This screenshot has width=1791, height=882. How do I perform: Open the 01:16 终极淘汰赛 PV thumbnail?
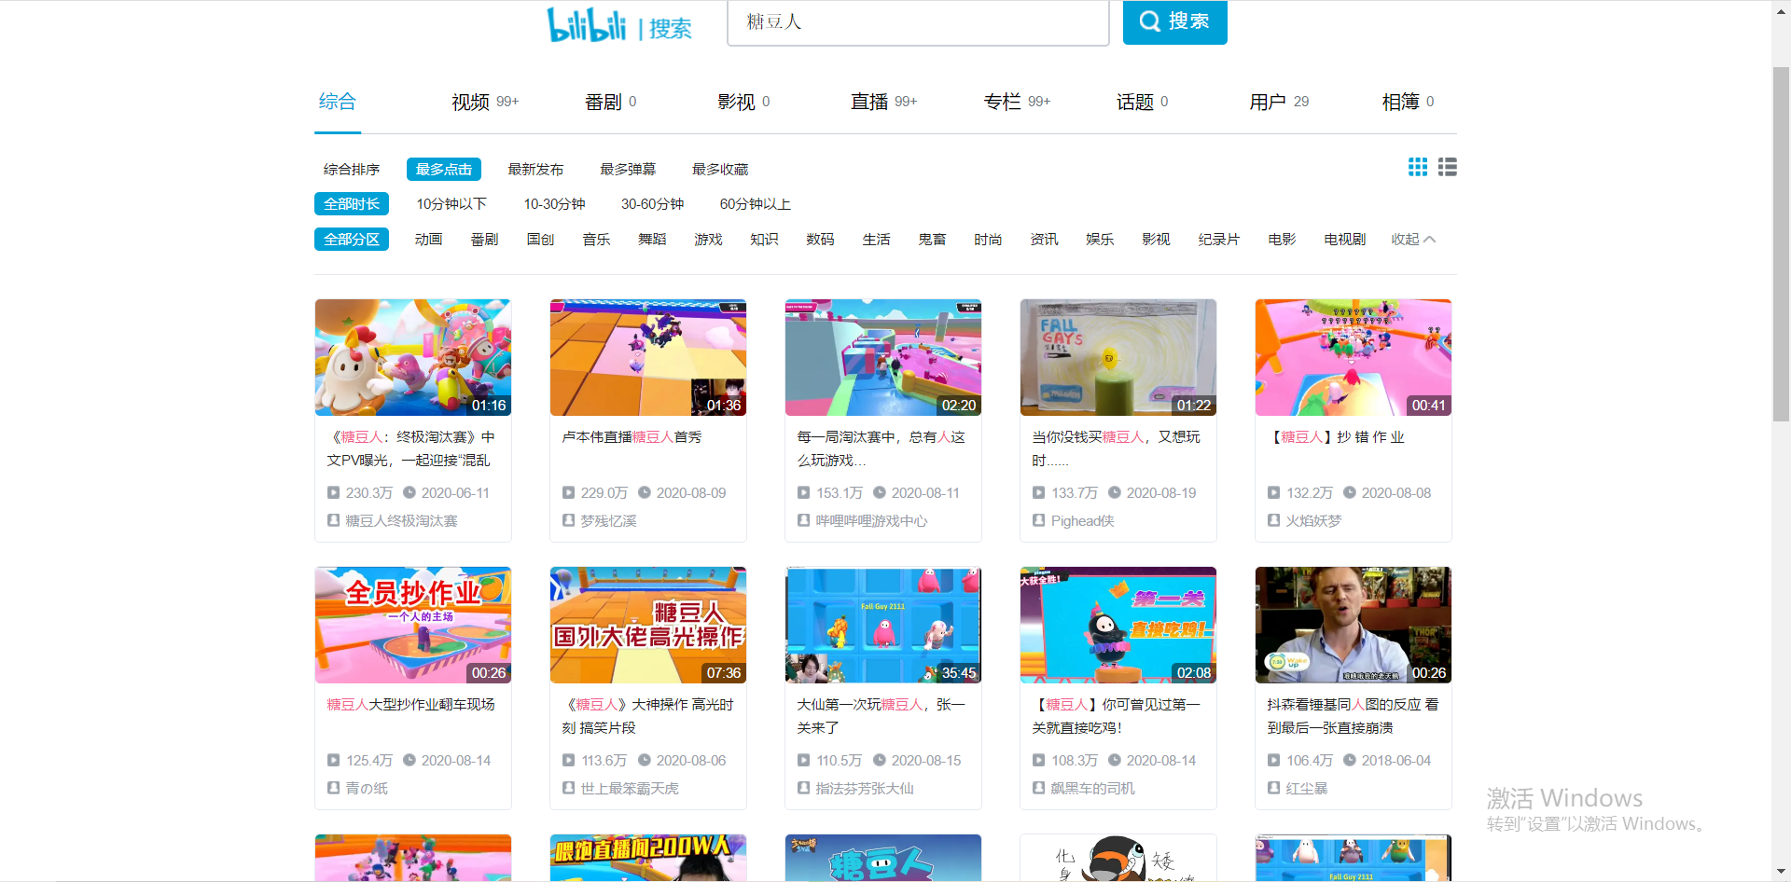coord(413,357)
